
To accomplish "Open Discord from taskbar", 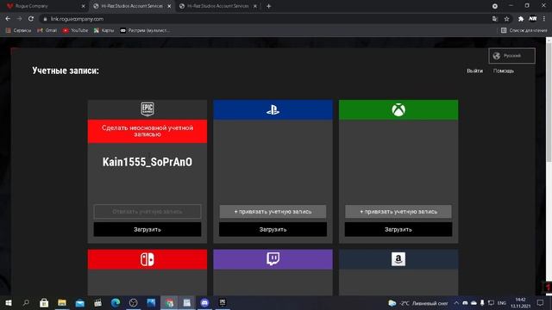I will (204, 302).
